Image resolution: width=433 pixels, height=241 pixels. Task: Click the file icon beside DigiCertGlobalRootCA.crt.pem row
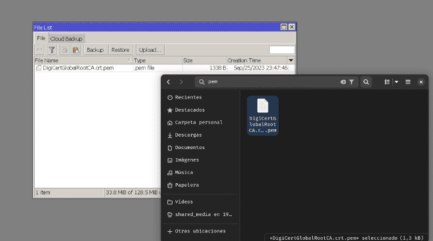(x=39, y=68)
